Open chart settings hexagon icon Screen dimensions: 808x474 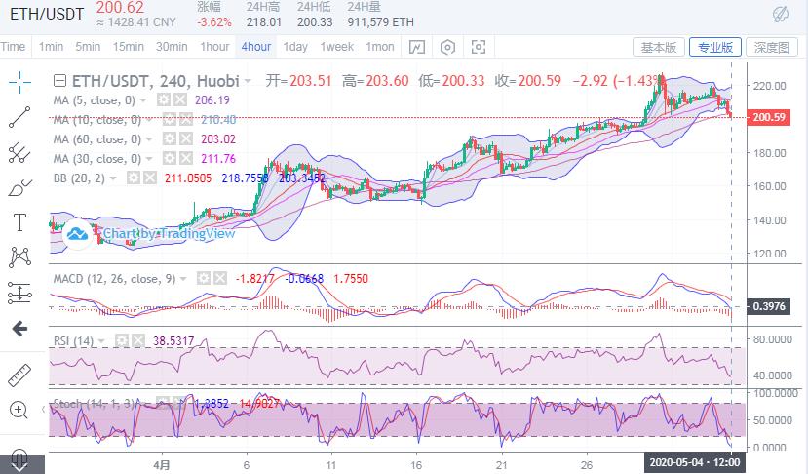coord(447,47)
